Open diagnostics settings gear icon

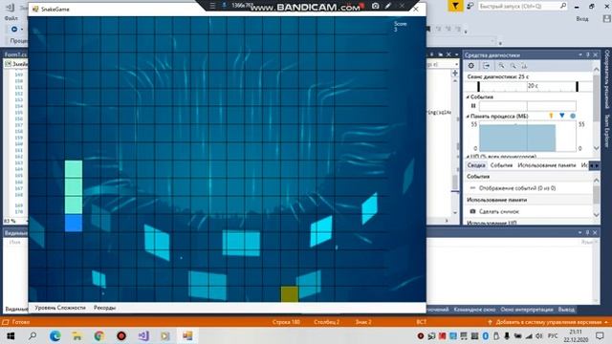click(471, 66)
